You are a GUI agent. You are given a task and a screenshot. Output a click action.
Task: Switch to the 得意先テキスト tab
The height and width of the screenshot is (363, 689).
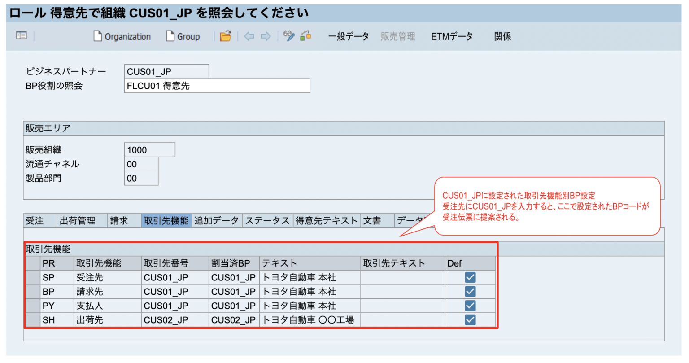[327, 220]
